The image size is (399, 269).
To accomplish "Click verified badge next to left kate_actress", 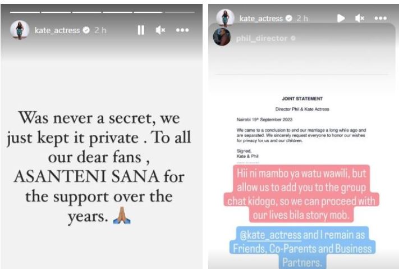I will pos(86,30).
